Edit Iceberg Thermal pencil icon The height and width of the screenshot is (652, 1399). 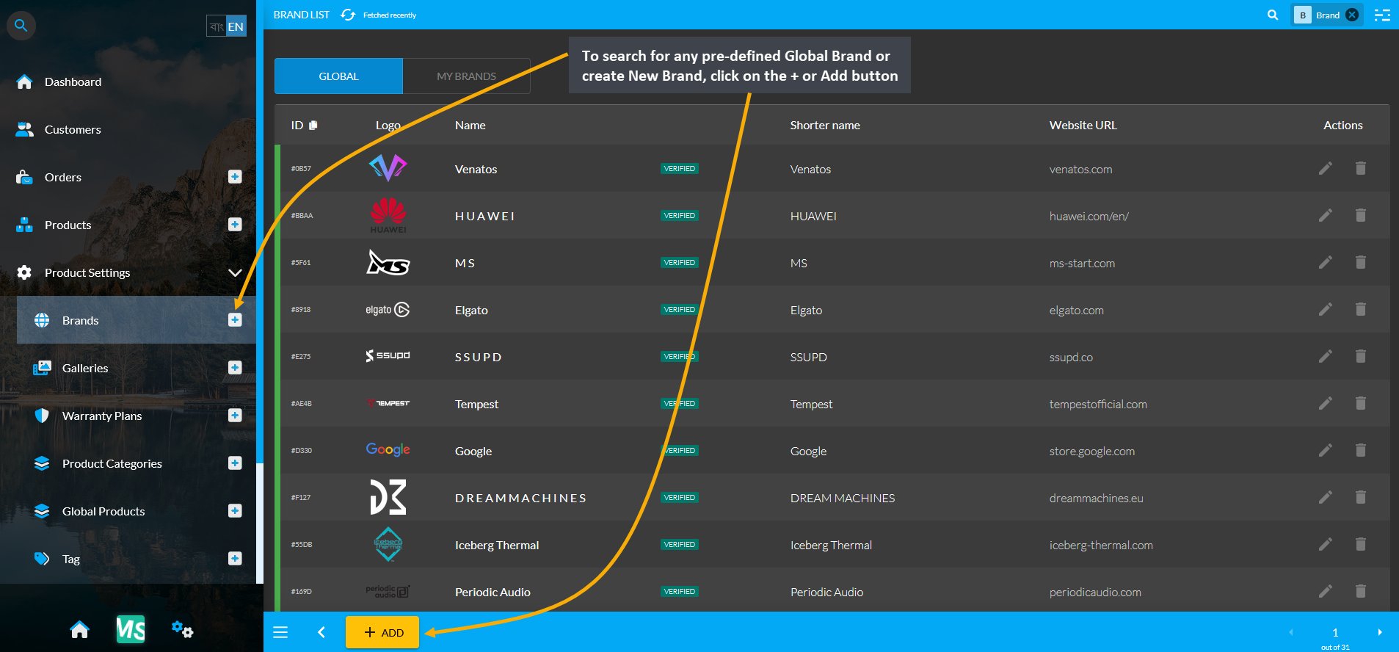click(1325, 544)
